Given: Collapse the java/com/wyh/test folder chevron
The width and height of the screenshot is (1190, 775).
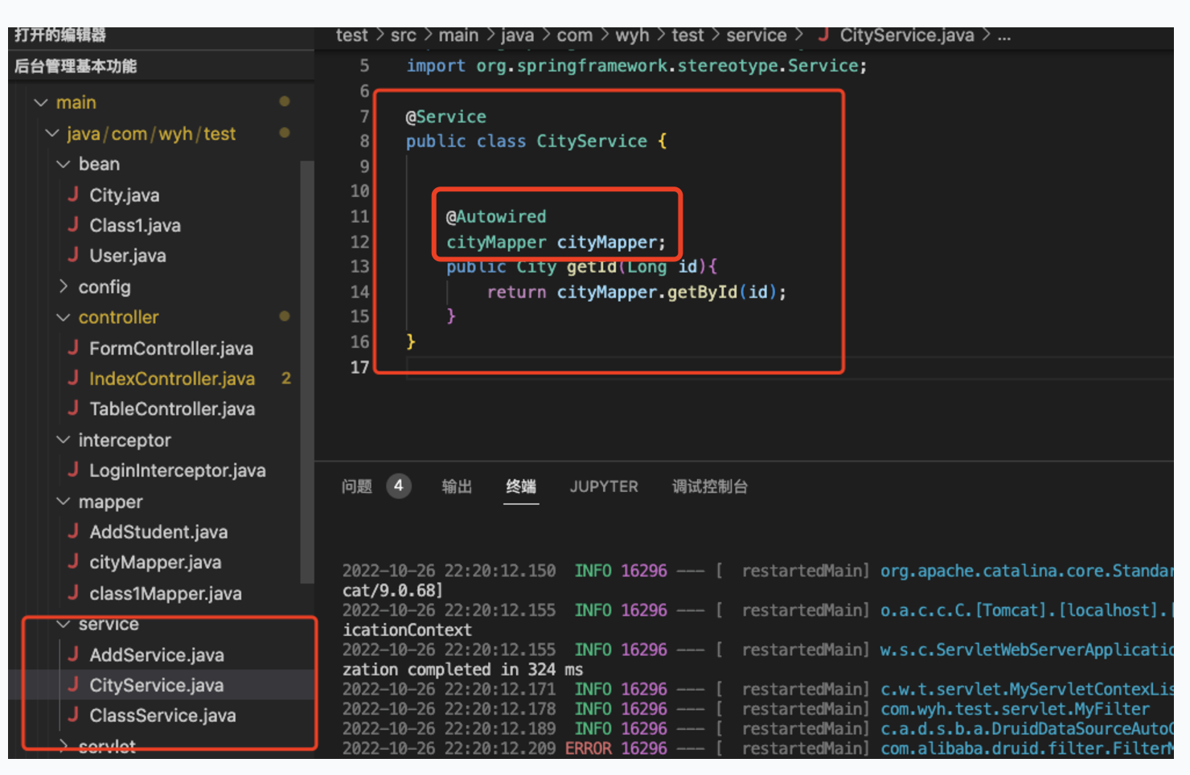Looking at the screenshot, I should coord(52,133).
